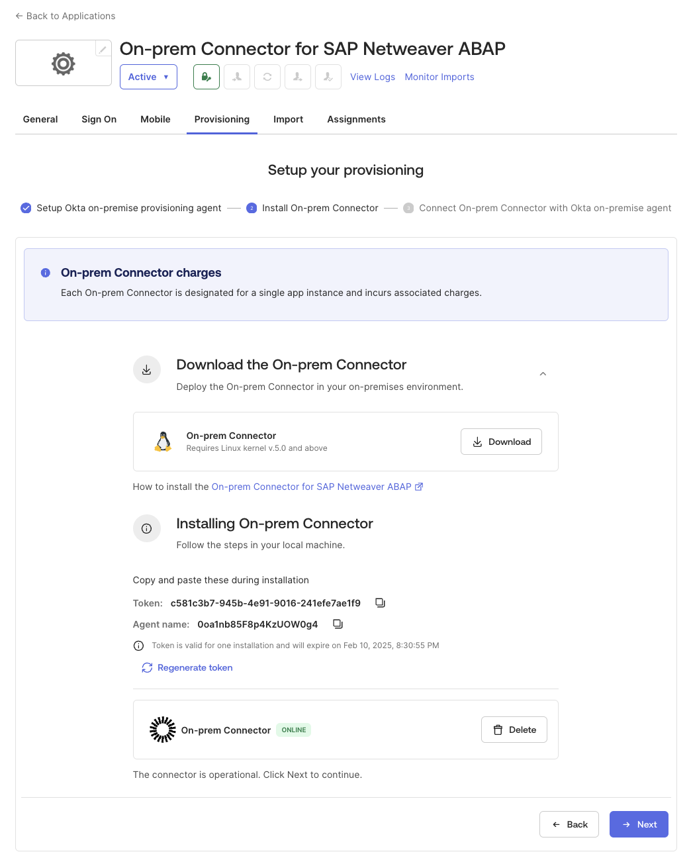Switch to the Mobile tab
Image resolution: width=691 pixels, height=862 pixels.
(156, 119)
